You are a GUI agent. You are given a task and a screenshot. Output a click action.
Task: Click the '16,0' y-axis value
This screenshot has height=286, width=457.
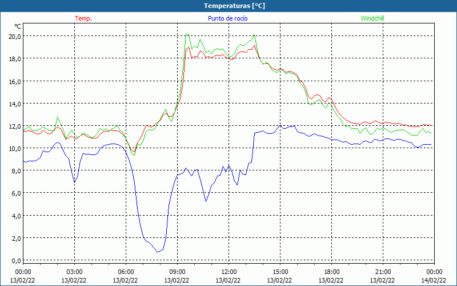coord(15,81)
